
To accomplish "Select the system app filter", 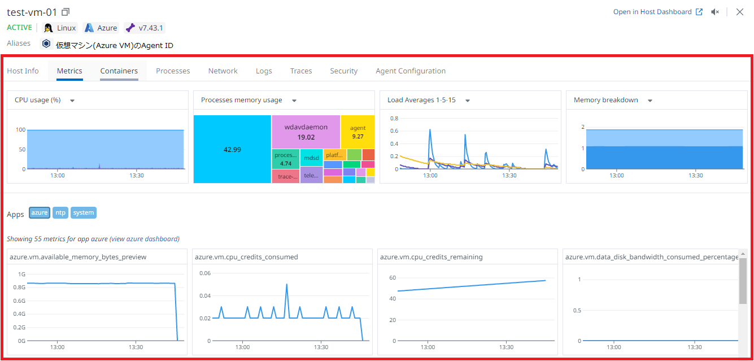I will click(x=84, y=213).
